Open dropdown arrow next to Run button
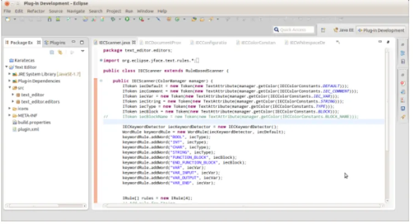413x224 pixels. point(134,19)
